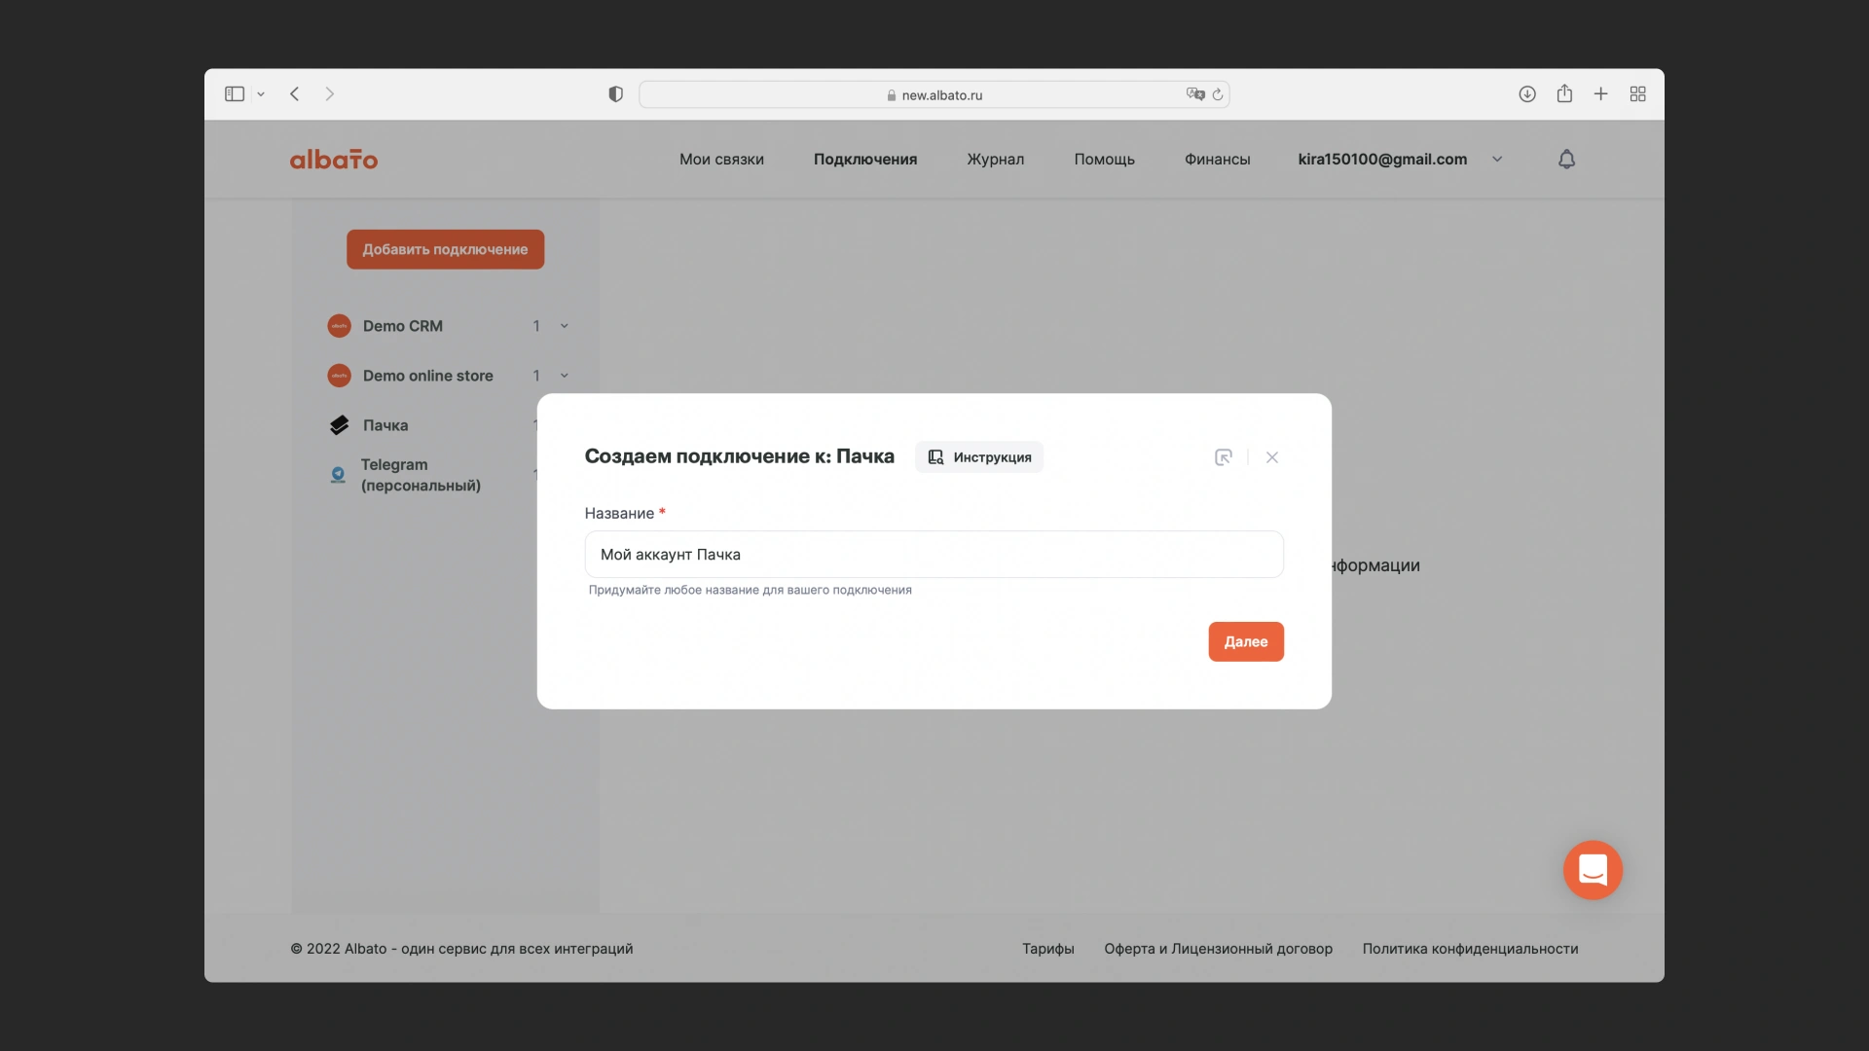This screenshot has width=1869, height=1051.
Task: Select the Пачка connection in sidebar
Action: [385, 425]
